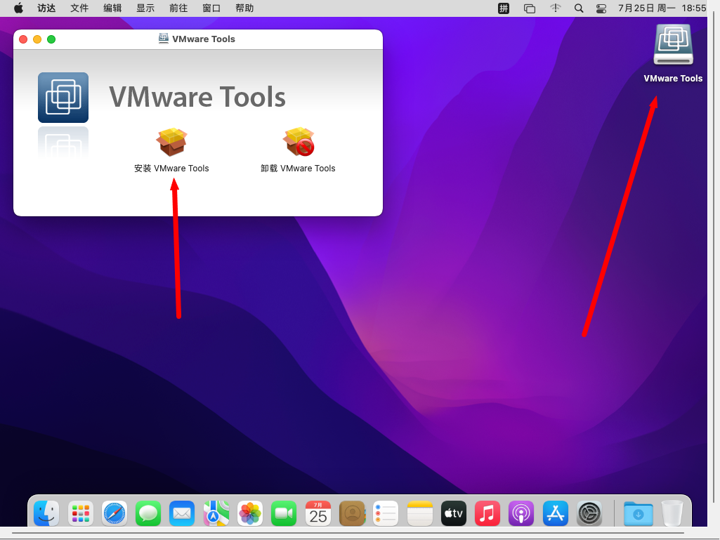Click the large VMware logo in window
720x540 pixels.
tap(63, 98)
